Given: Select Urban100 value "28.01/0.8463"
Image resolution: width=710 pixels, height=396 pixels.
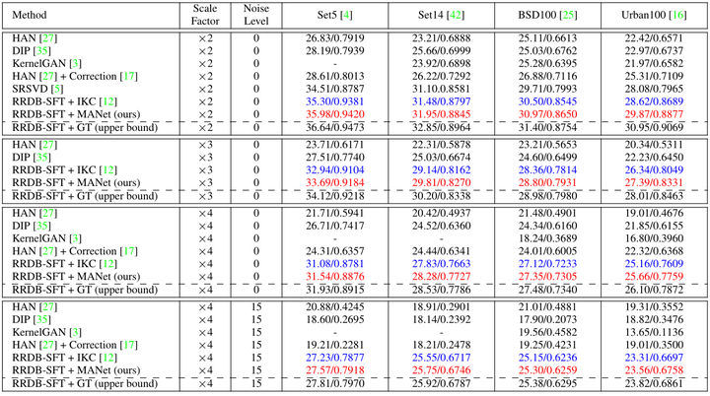Looking at the screenshot, I should 655,196.
